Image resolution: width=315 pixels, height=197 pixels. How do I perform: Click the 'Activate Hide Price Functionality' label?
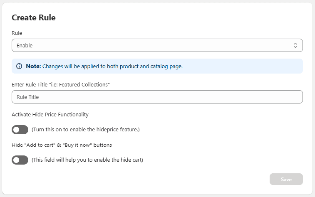coord(50,115)
